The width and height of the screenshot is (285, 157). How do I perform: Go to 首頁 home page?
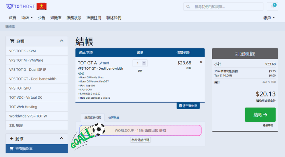[x=12, y=18]
